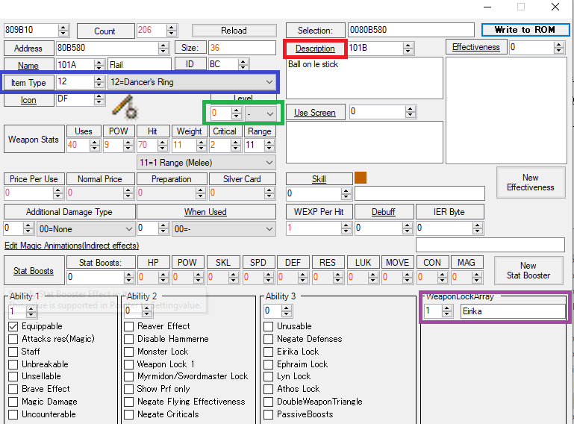Screen dimensions: 574x424
Task: Click the Write to ROM button
Action: coord(525,30)
